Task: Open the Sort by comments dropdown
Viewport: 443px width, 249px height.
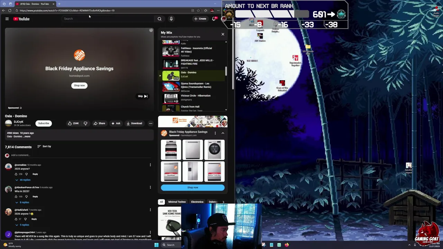Action: 44,146
